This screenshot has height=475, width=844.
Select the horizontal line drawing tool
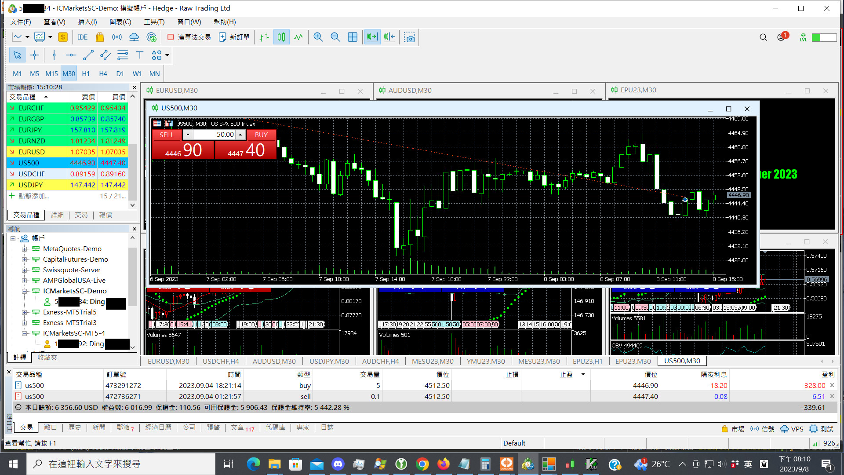(x=71, y=55)
